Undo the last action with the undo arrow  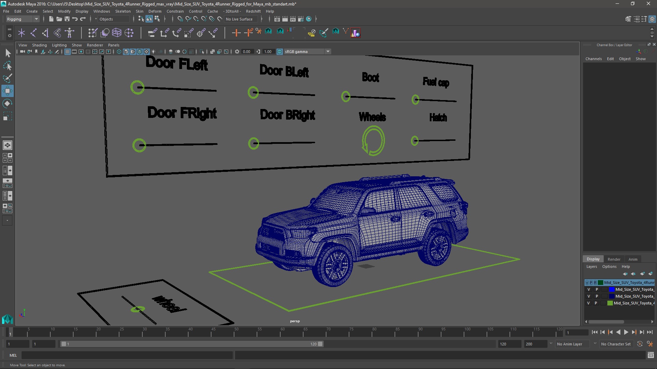75,19
